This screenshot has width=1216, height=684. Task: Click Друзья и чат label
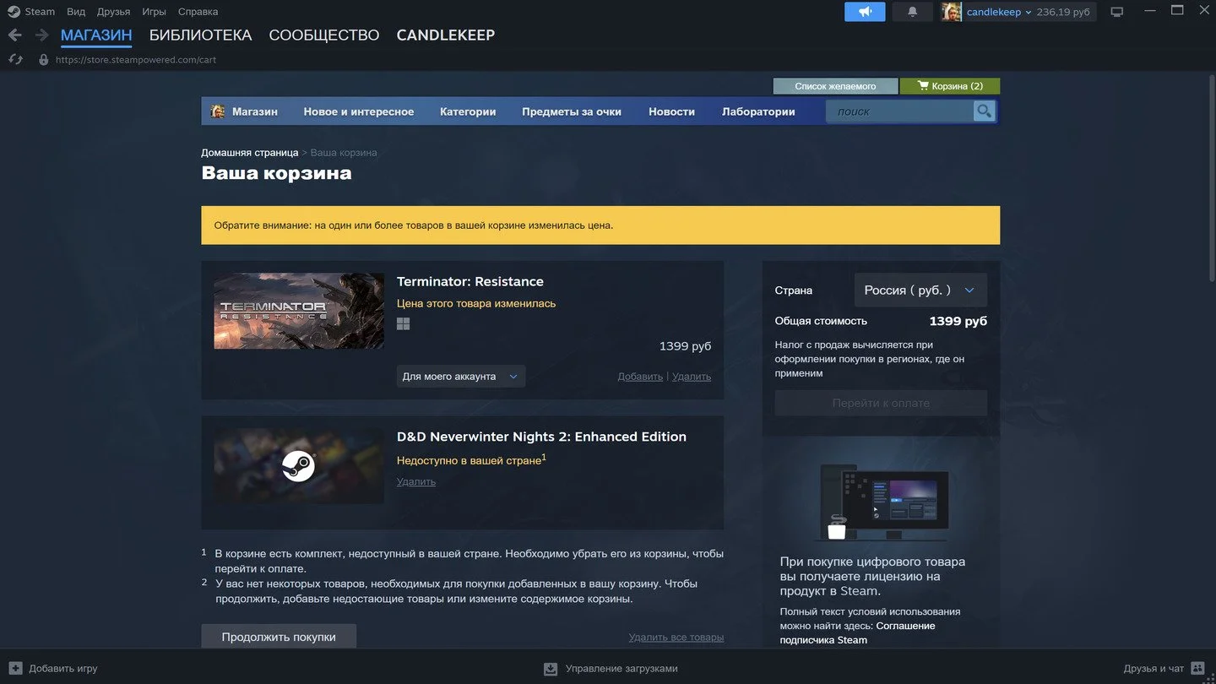tap(1154, 669)
